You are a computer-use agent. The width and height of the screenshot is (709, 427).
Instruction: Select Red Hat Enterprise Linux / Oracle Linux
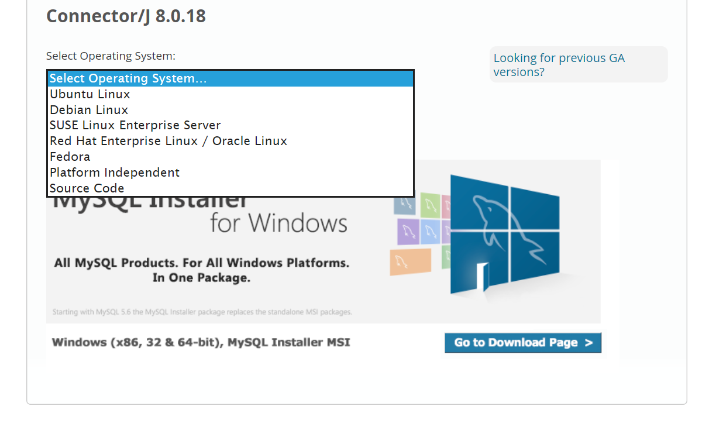coord(230,141)
